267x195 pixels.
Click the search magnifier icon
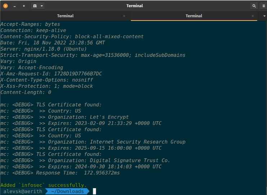pos(254,6)
